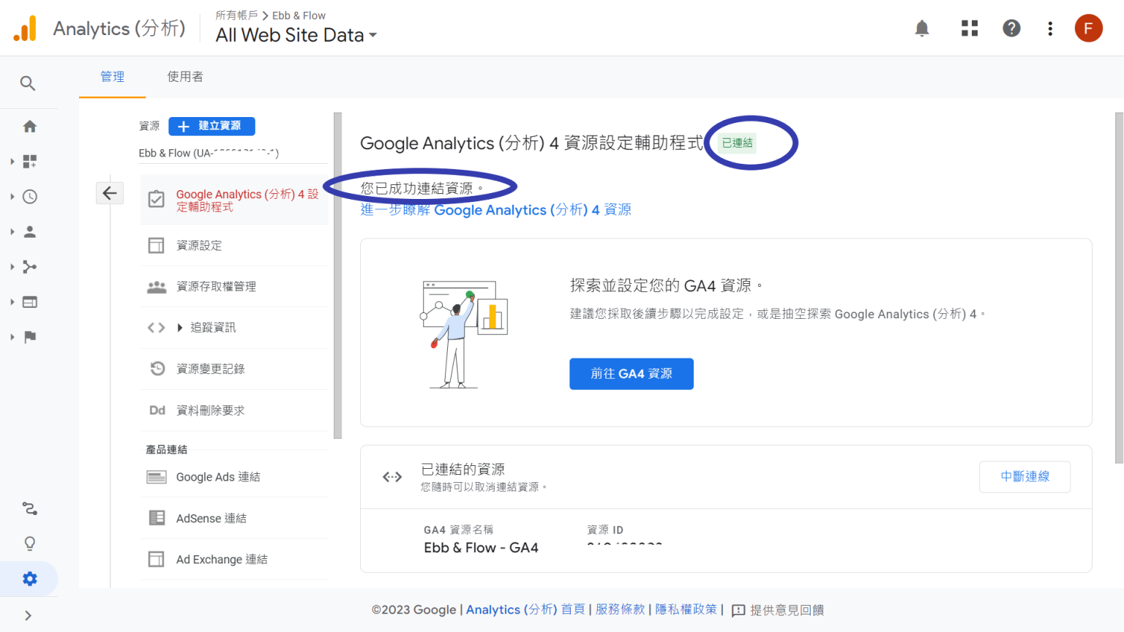1124x632 pixels.
Task: Open the help question mark menu
Action: point(1011,29)
